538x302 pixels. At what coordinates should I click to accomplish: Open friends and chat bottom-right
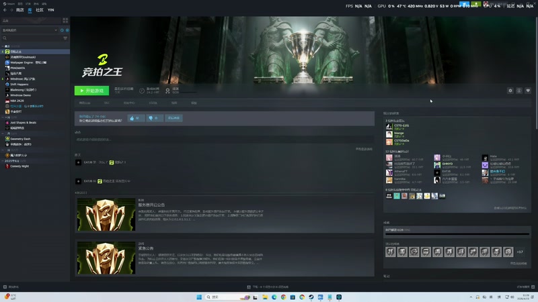(x=526, y=287)
